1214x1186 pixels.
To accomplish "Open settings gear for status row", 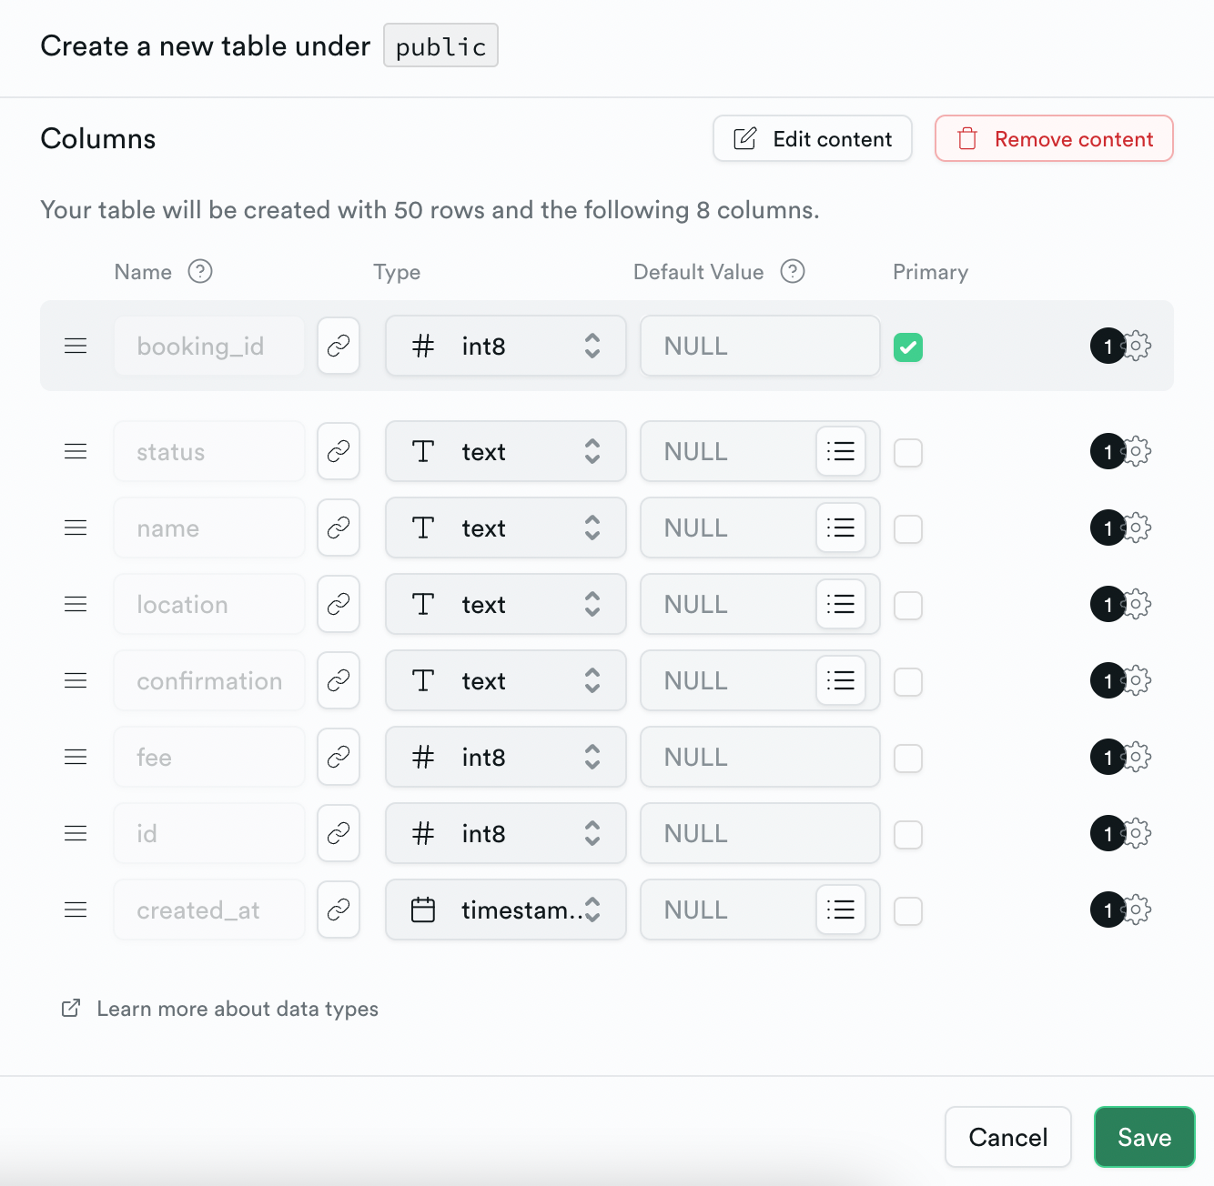I will tap(1137, 451).
